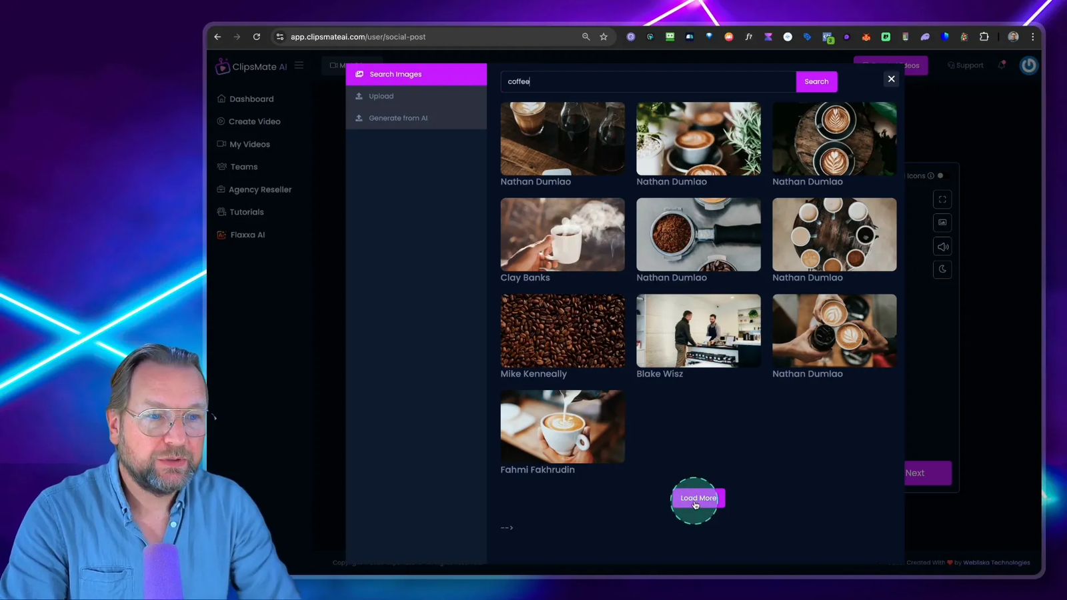The height and width of the screenshot is (600, 1067).
Task: Click into the coffee search input field
Action: (648, 81)
